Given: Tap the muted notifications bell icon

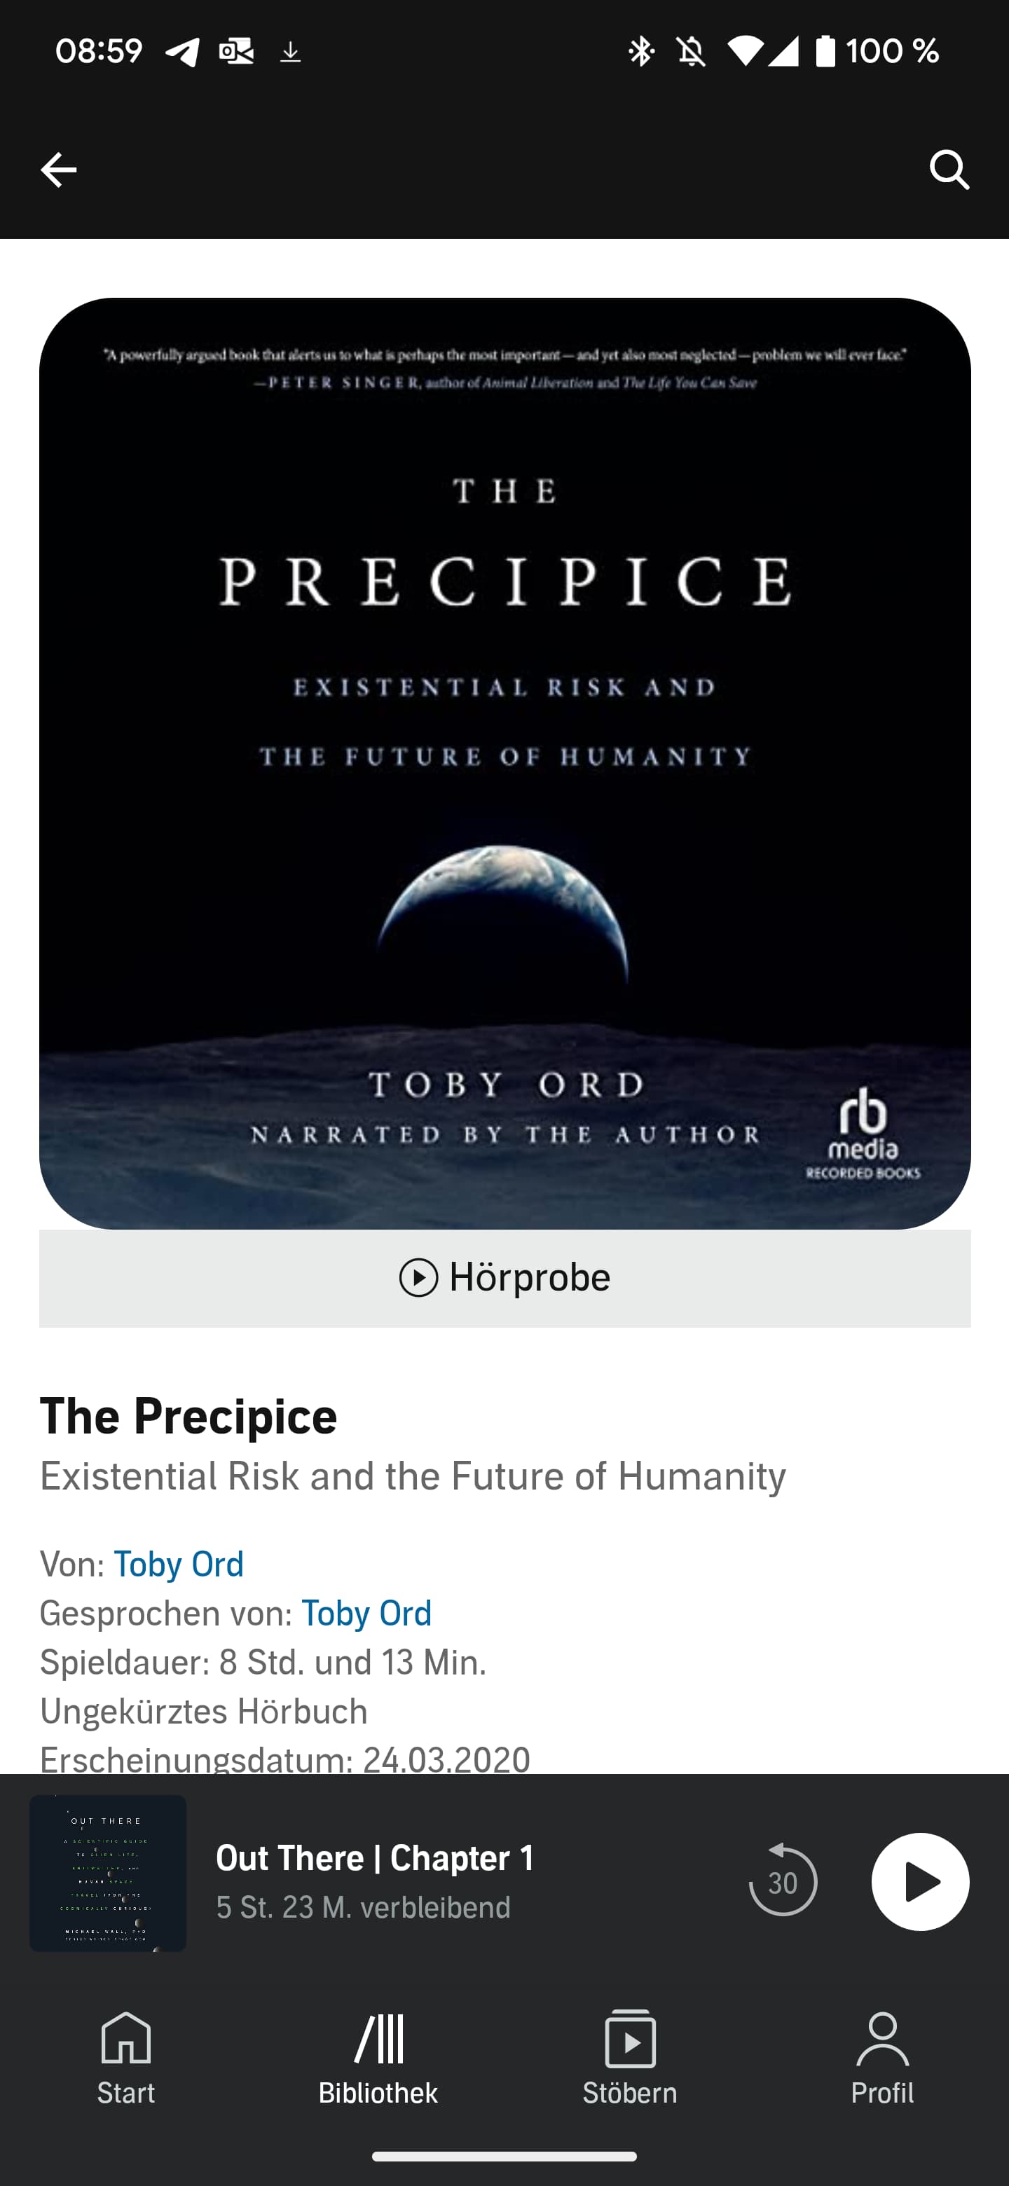Looking at the screenshot, I should pyautogui.click(x=692, y=52).
